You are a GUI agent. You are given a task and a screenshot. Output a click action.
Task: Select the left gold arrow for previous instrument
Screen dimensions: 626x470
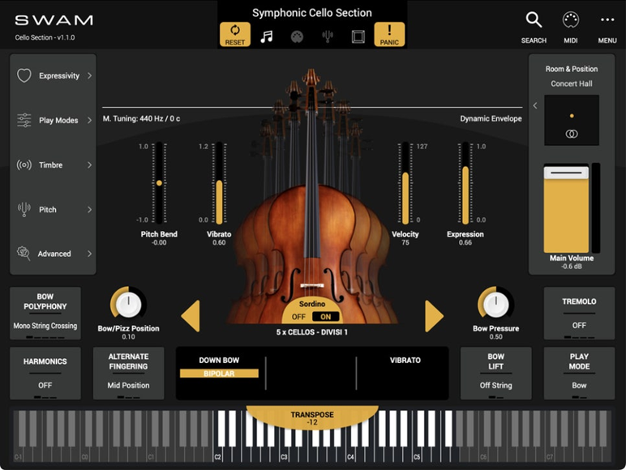click(191, 316)
